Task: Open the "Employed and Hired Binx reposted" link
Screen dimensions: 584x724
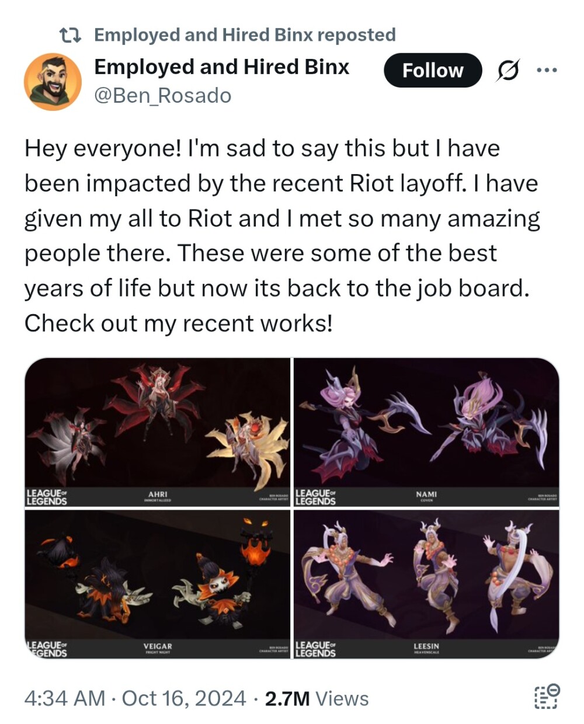Action: (245, 35)
